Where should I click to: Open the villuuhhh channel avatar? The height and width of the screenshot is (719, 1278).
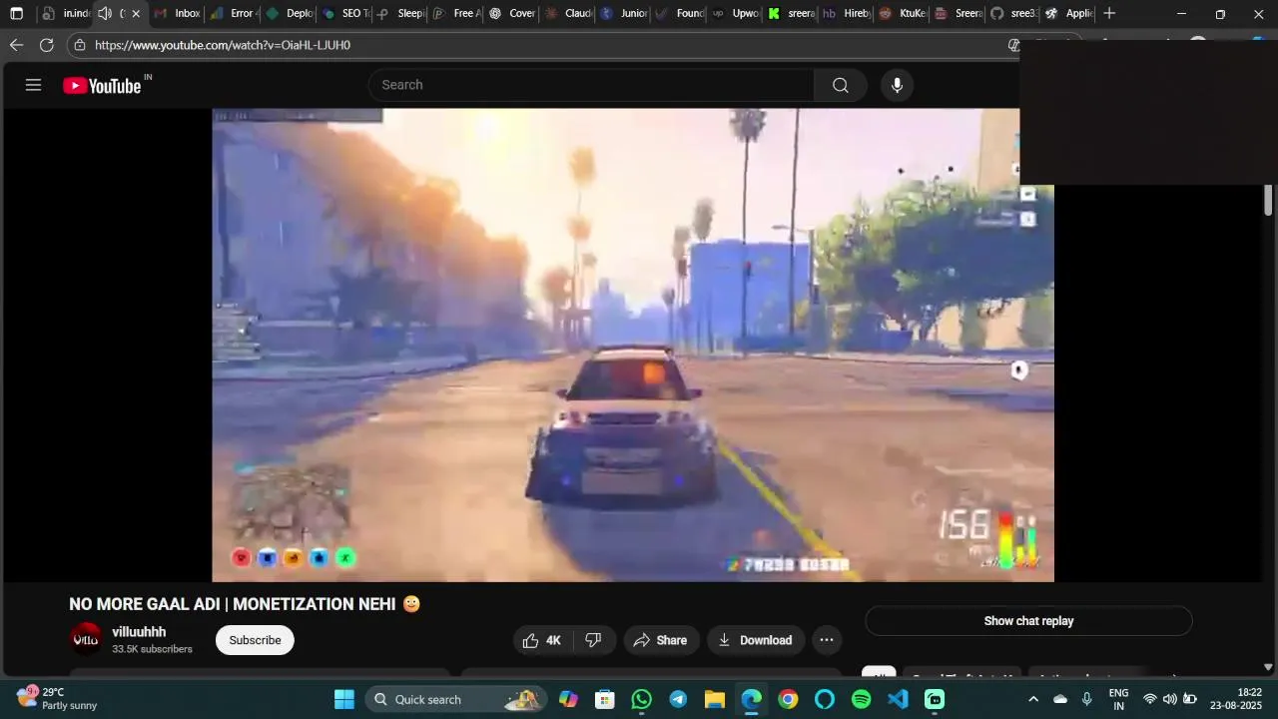point(86,639)
